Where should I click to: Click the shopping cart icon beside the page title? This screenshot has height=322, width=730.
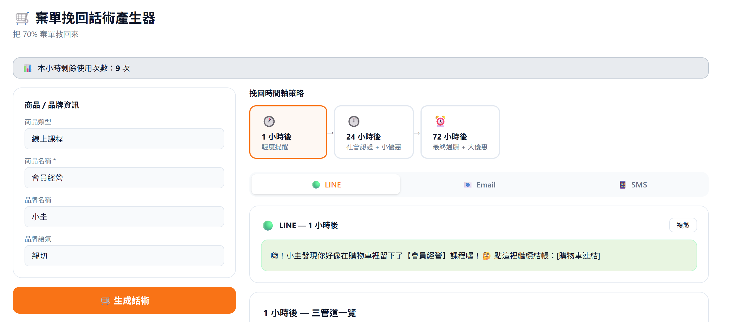pos(21,18)
